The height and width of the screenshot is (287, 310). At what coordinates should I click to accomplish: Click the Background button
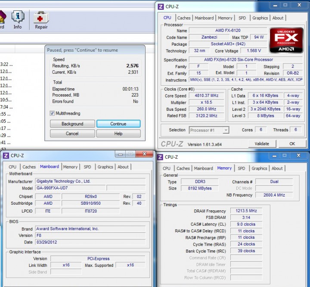tap(72, 124)
